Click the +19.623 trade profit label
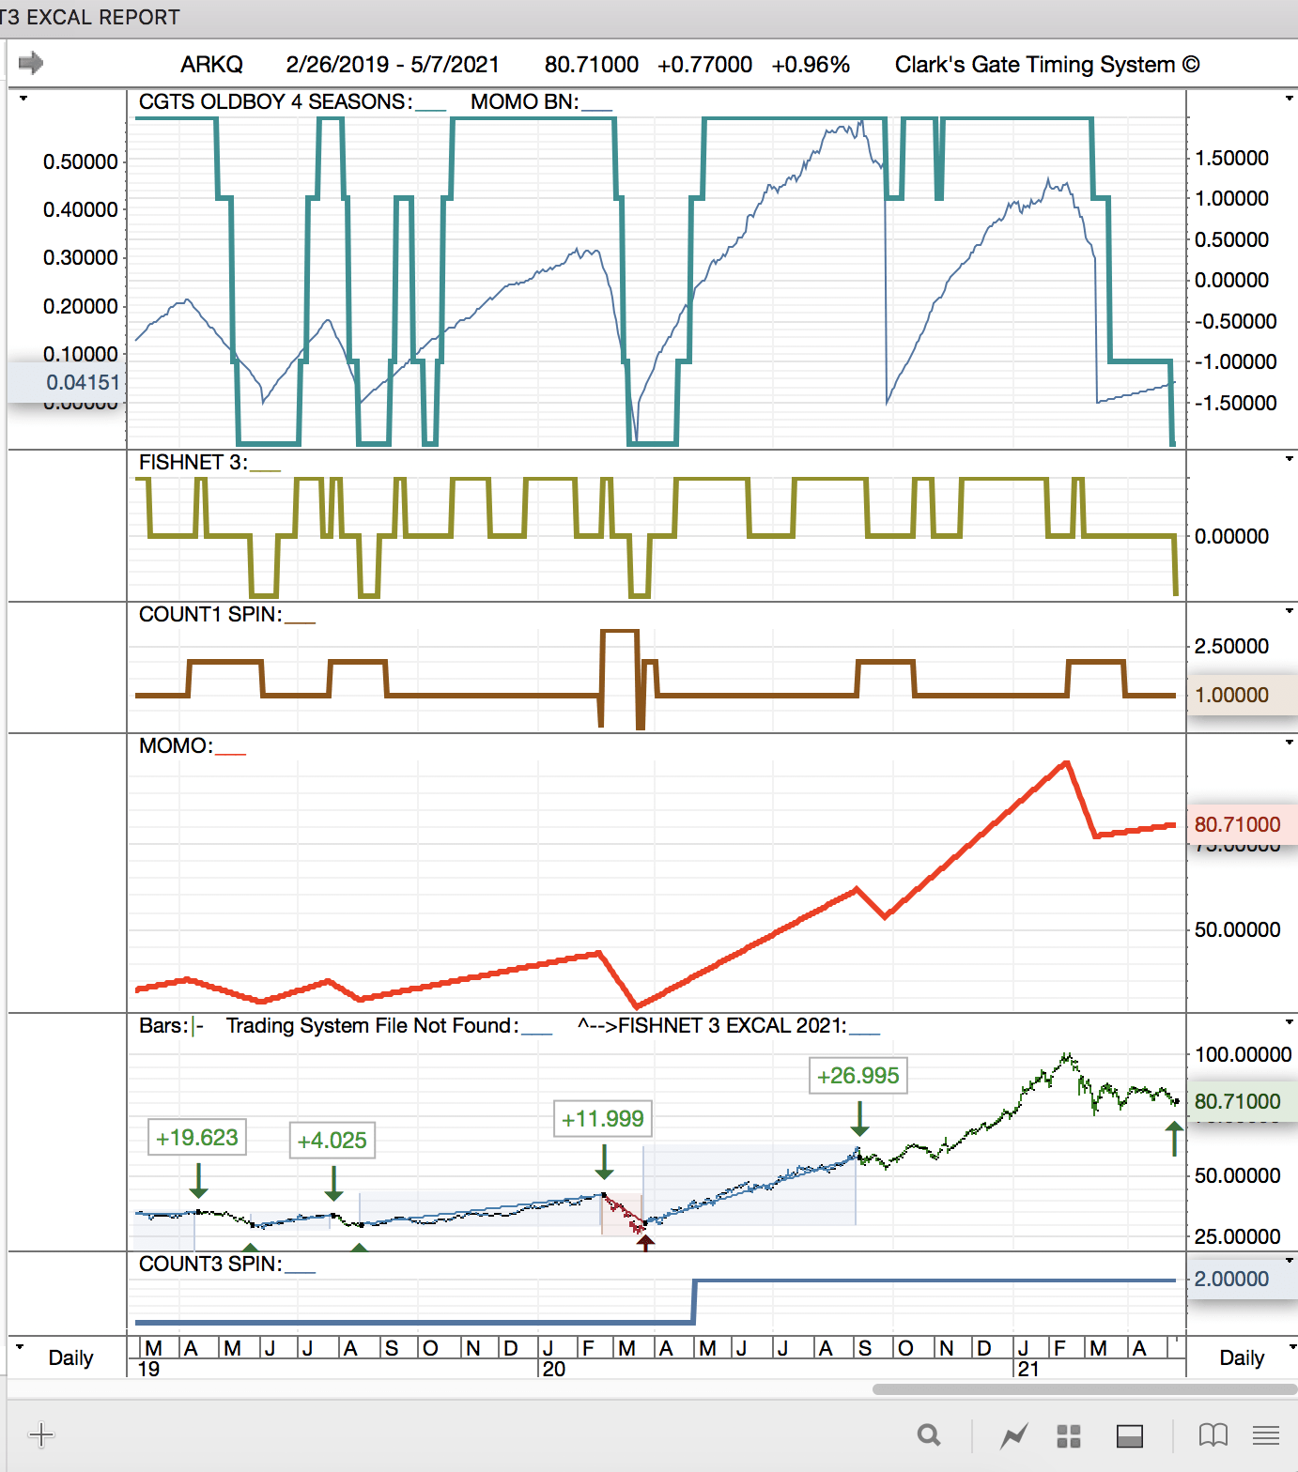The width and height of the screenshot is (1298, 1472). coord(197,1138)
